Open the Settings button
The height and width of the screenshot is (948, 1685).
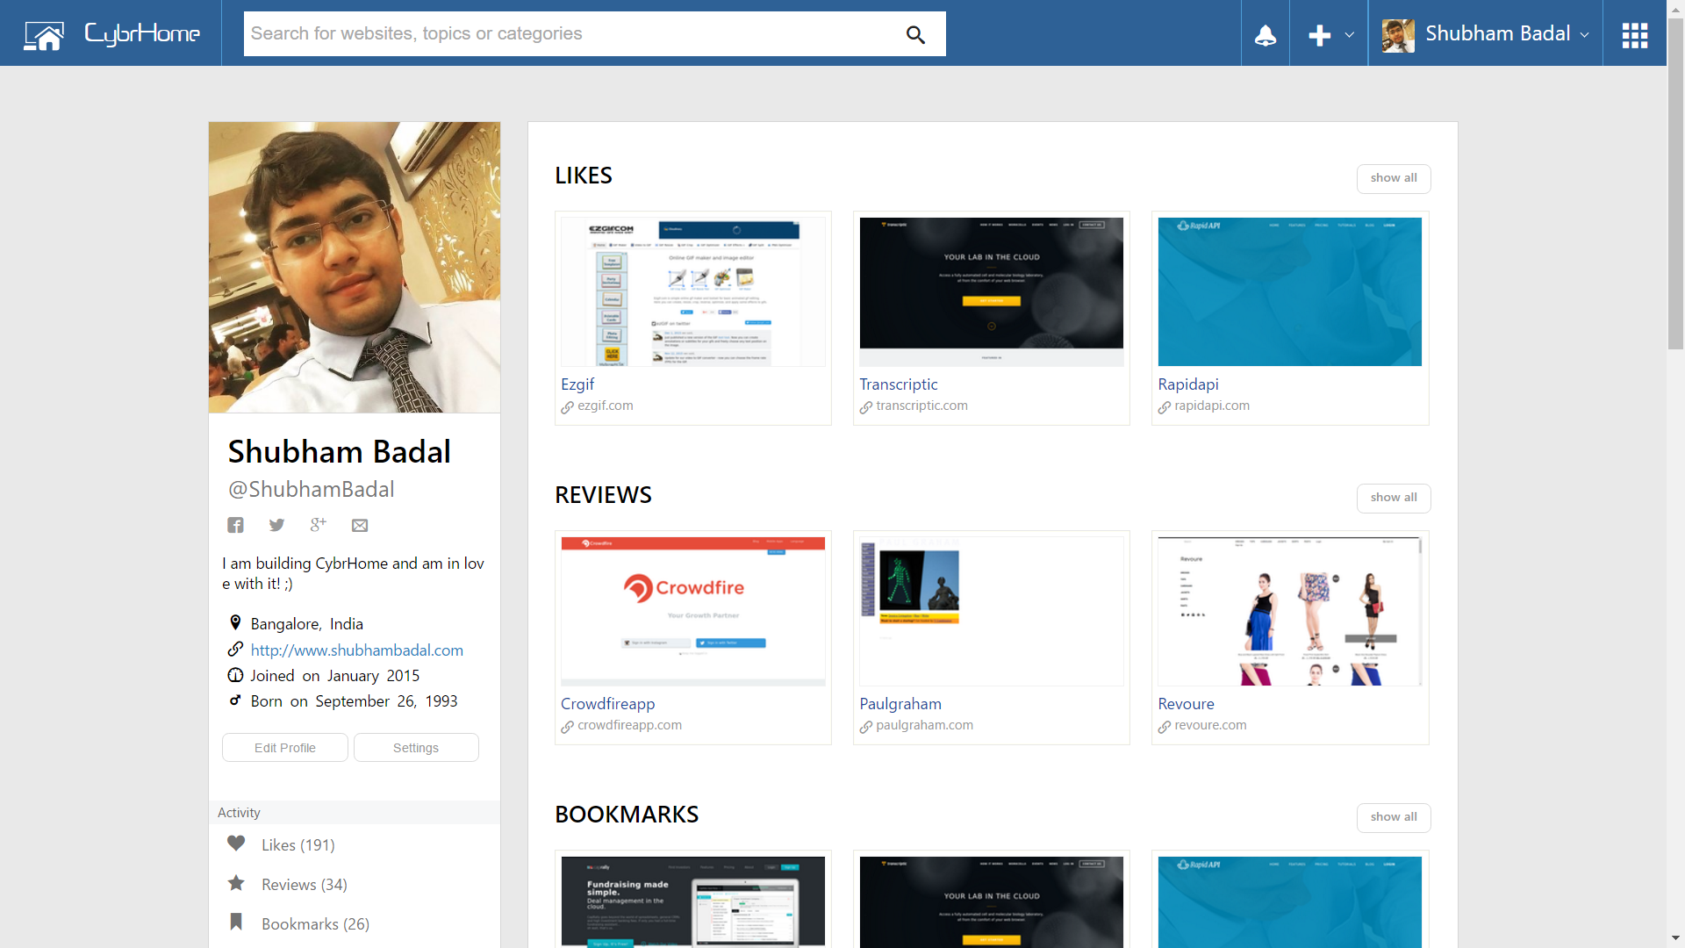(x=416, y=748)
